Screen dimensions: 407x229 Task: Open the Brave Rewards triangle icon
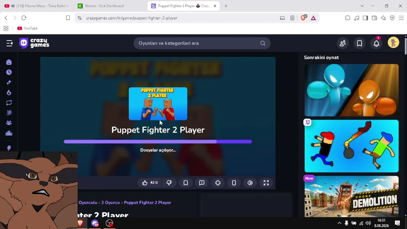[313, 18]
